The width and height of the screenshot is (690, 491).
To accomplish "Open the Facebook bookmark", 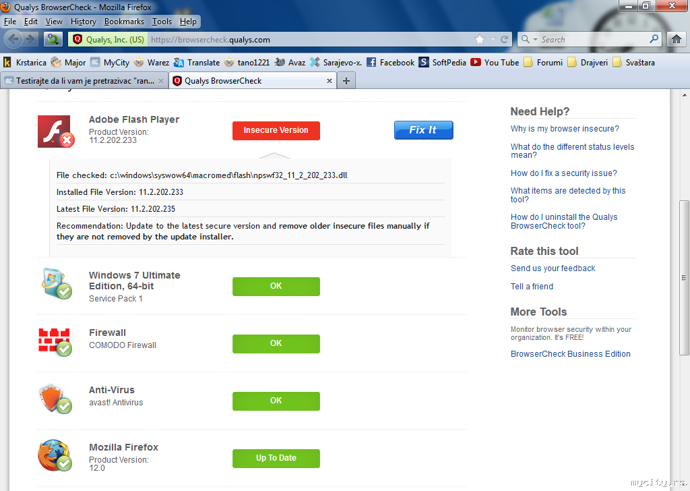I will [390, 63].
